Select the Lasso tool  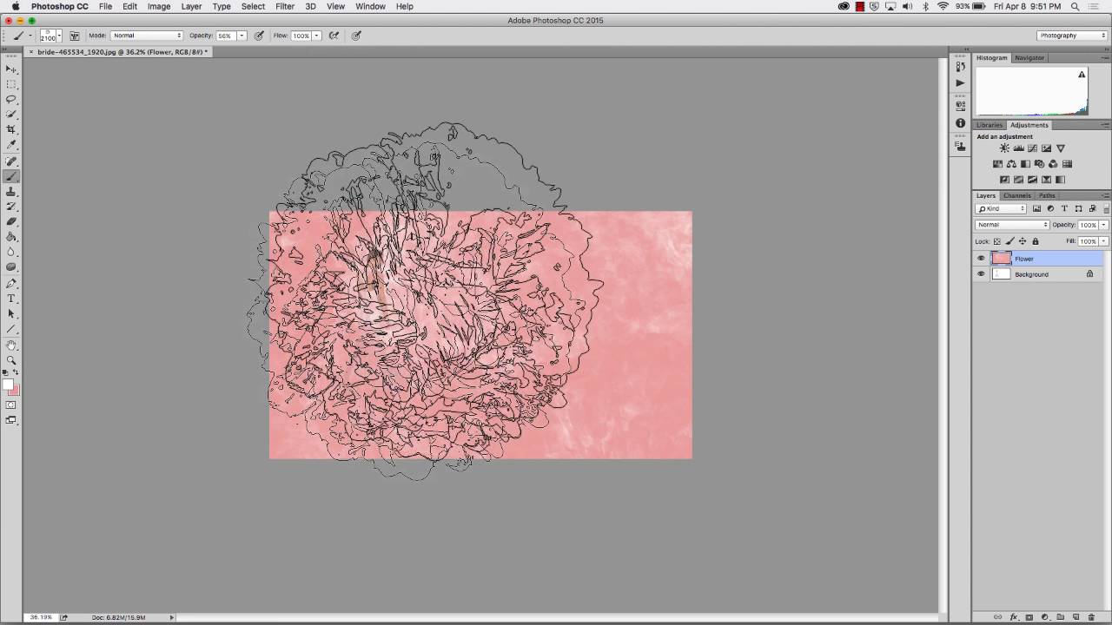(x=11, y=99)
